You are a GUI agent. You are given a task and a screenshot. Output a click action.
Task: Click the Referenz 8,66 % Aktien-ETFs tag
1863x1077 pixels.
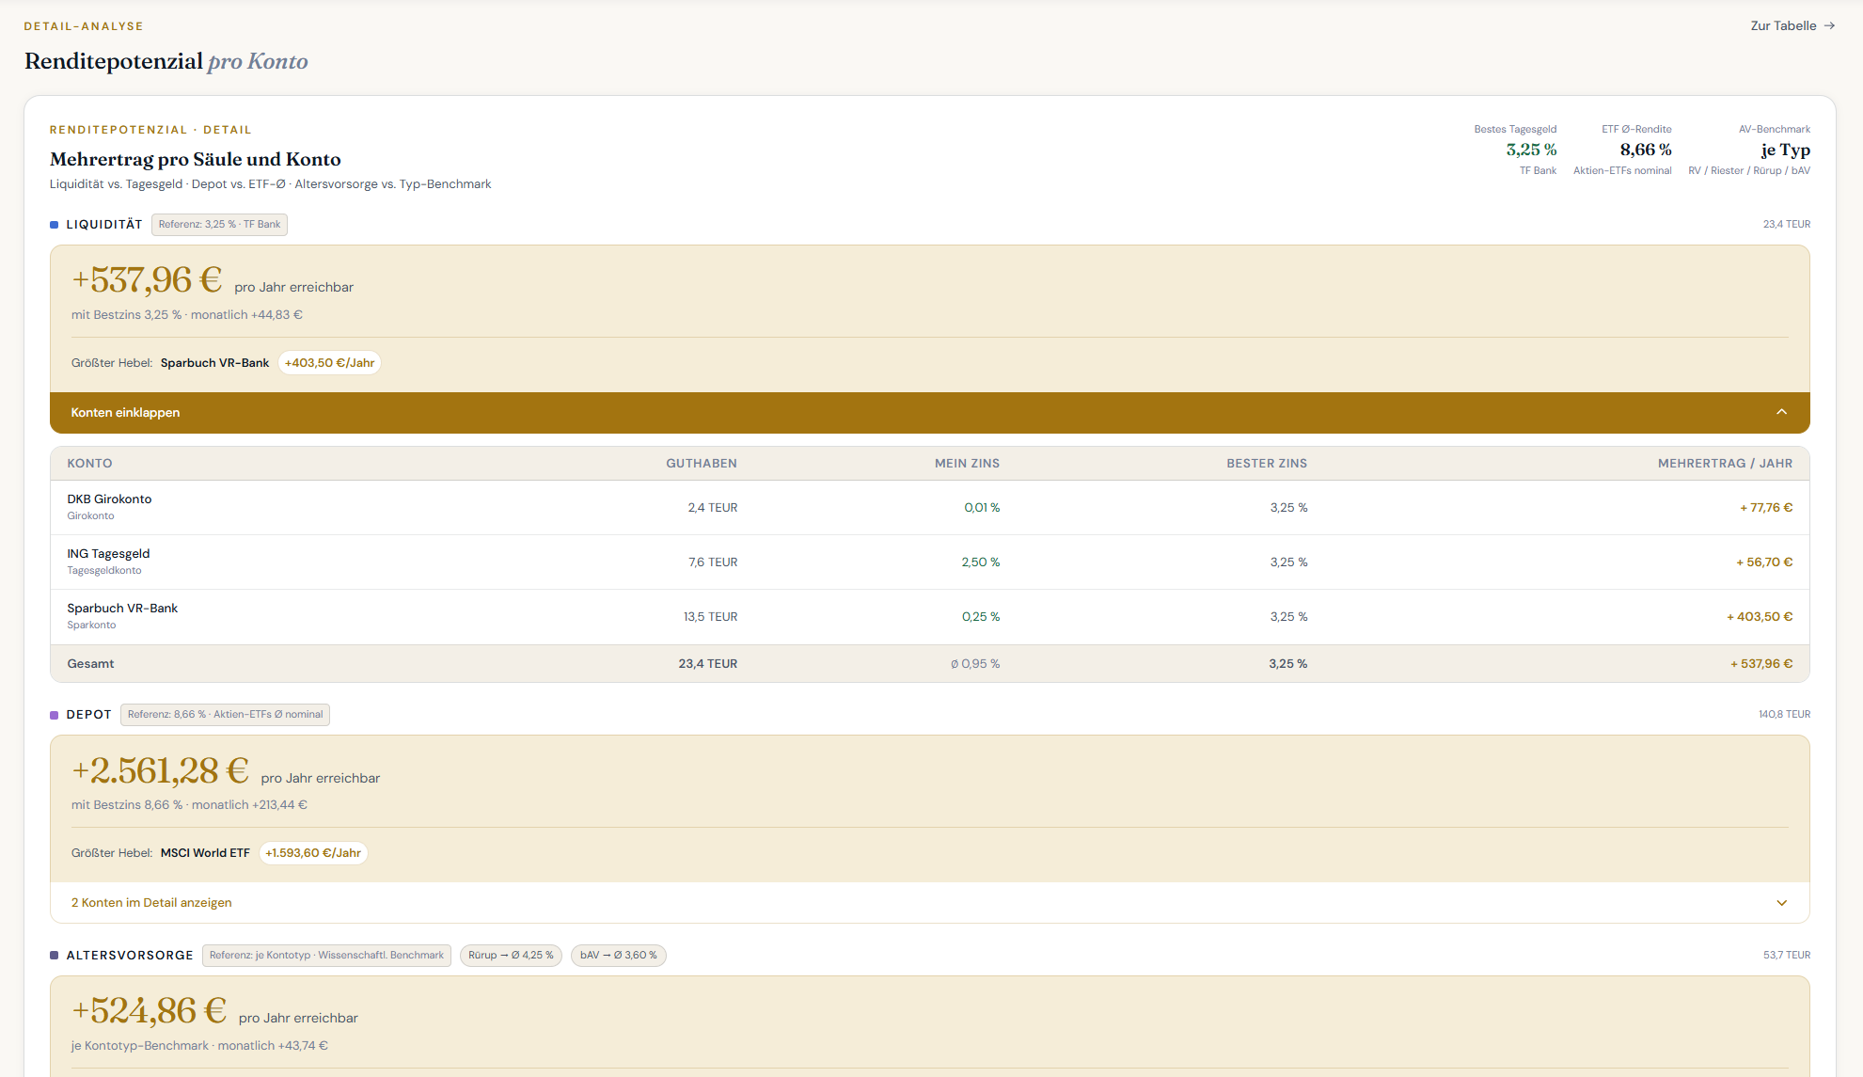coord(225,715)
